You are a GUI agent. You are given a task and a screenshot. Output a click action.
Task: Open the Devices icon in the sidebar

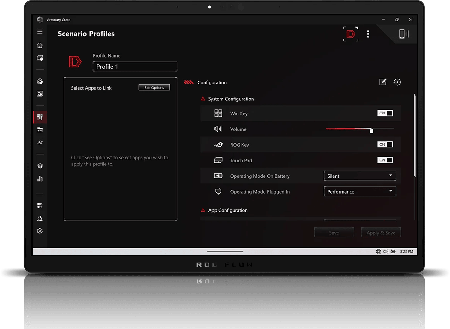tap(40, 58)
